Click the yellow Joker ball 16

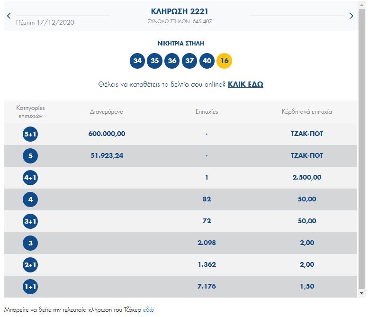224,61
